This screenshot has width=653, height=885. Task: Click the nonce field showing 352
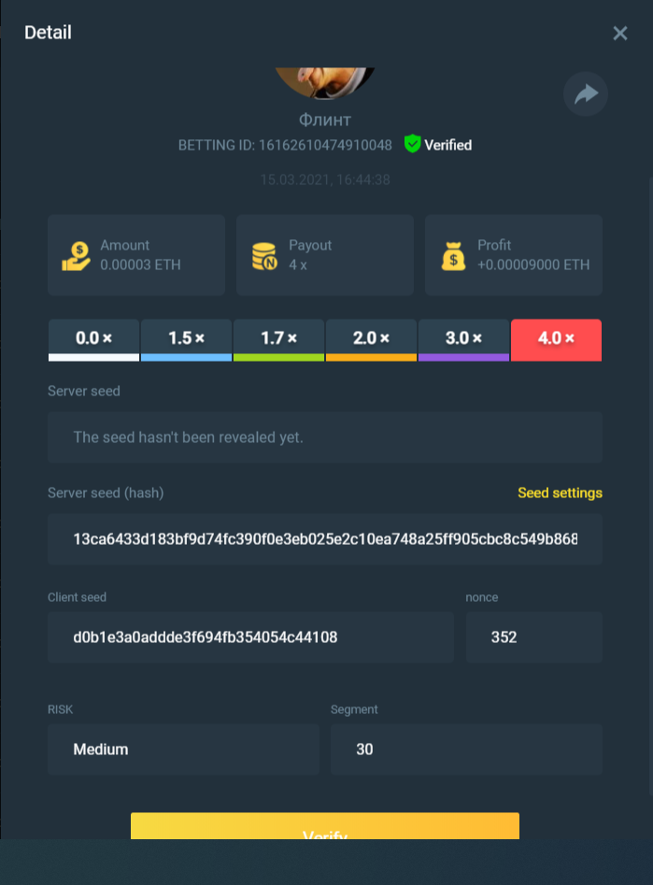pyautogui.click(x=533, y=637)
